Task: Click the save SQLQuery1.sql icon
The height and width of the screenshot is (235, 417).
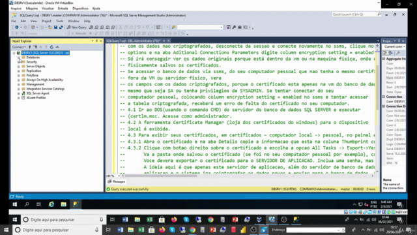Action: 55,27
